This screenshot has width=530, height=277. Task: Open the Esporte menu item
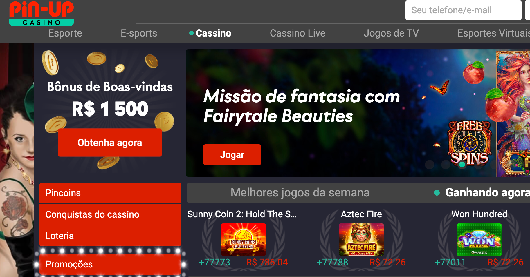point(65,33)
